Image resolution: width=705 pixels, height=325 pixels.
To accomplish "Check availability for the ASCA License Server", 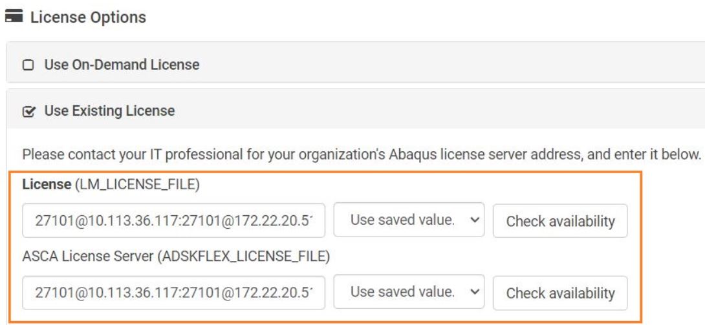I will coord(560,293).
